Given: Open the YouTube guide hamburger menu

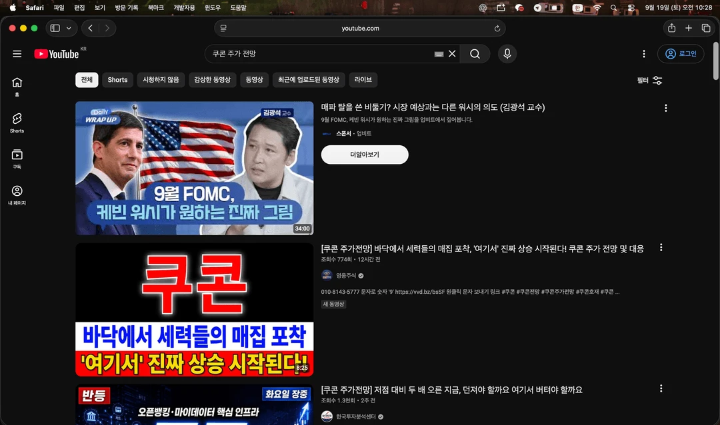Looking at the screenshot, I should coord(17,54).
